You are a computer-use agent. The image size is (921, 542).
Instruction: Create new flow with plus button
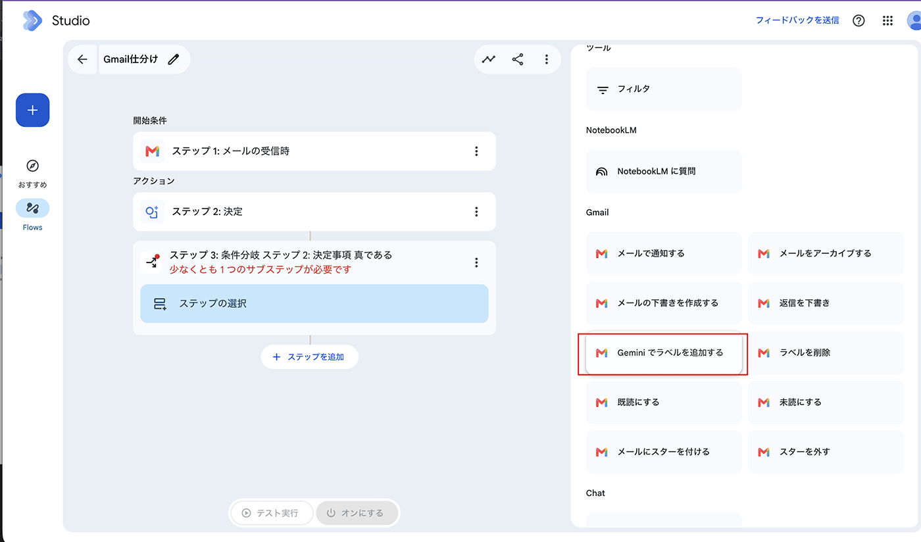coord(33,110)
